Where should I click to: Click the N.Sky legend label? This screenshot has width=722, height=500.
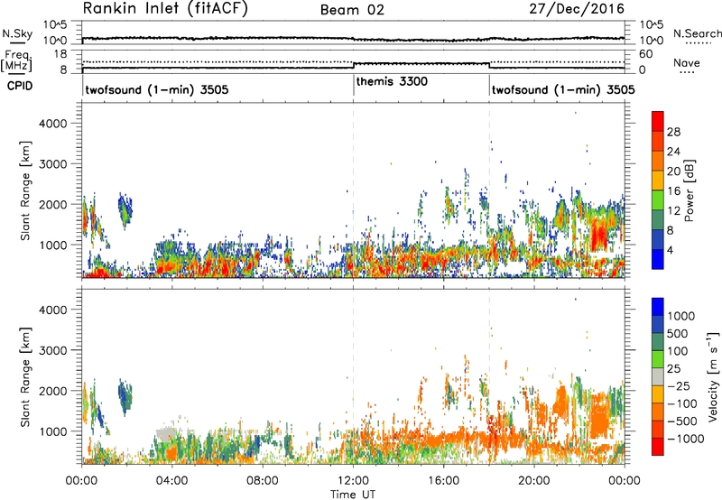tap(17, 33)
